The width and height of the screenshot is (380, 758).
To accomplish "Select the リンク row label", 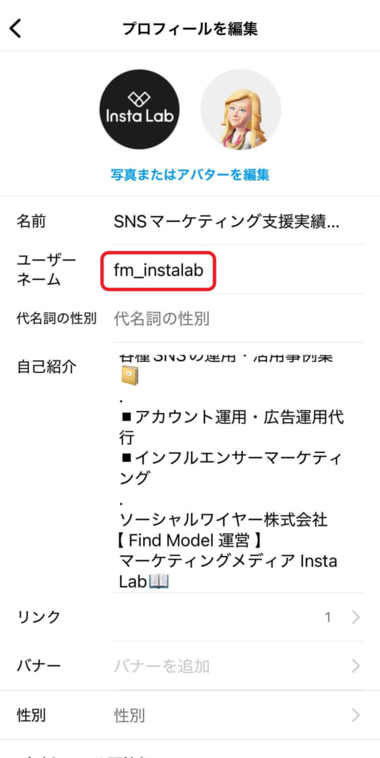I will pos(39,617).
